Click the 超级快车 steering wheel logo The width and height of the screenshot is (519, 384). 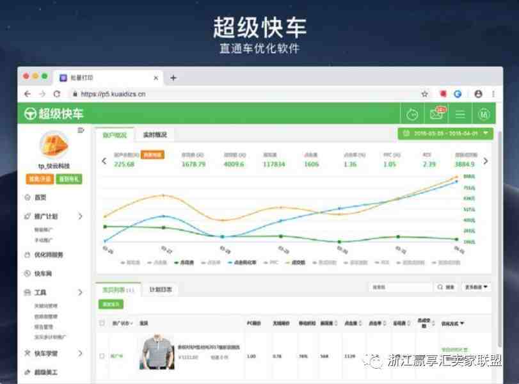click(x=30, y=114)
